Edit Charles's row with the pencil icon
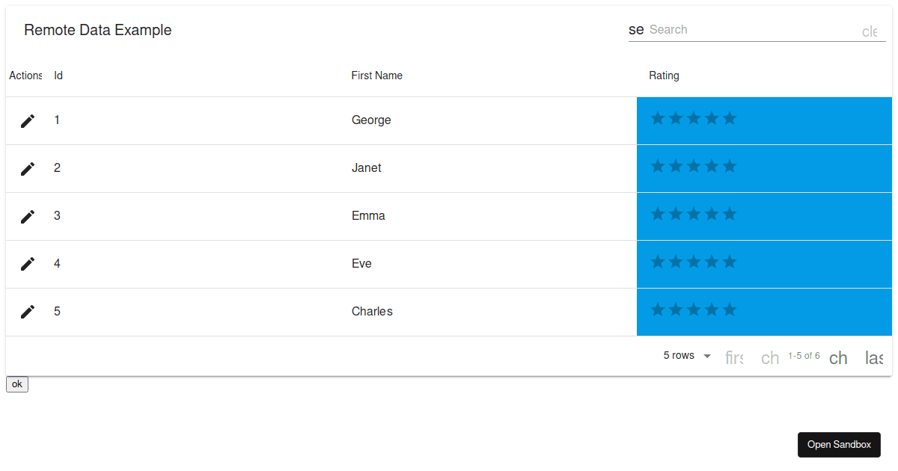Viewport: 898px width, 471px height. [x=27, y=311]
